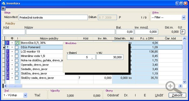
Task: Click the H icon below the title bar
Action: 4,8
